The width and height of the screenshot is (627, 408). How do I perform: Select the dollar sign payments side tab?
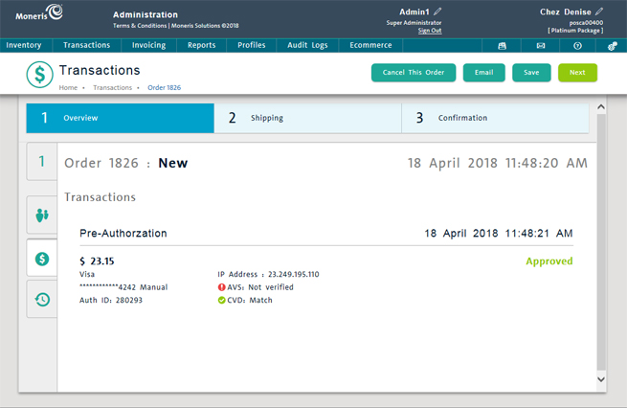41,259
